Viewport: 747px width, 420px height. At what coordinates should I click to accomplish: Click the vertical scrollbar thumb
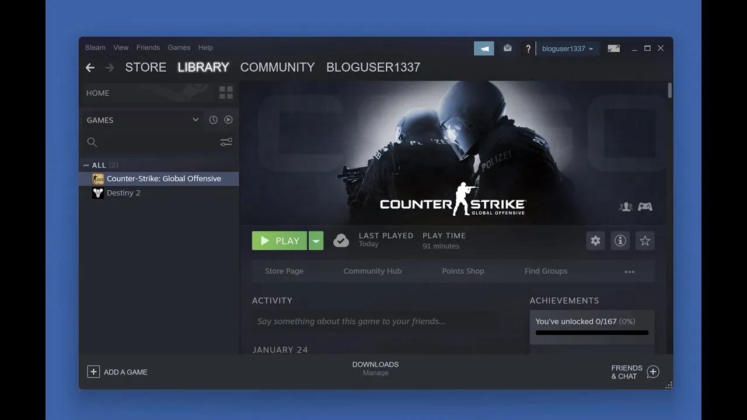click(x=670, y=91)
